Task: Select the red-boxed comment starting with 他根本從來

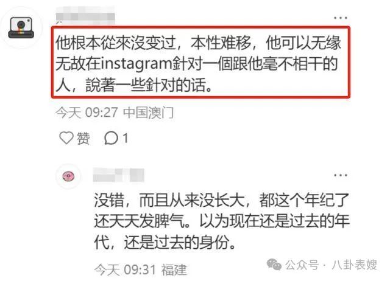Action: pos(200,63)
